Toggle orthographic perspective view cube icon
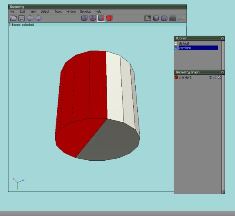Viewport: 235px width, 216px height. [x=164, y=18]
